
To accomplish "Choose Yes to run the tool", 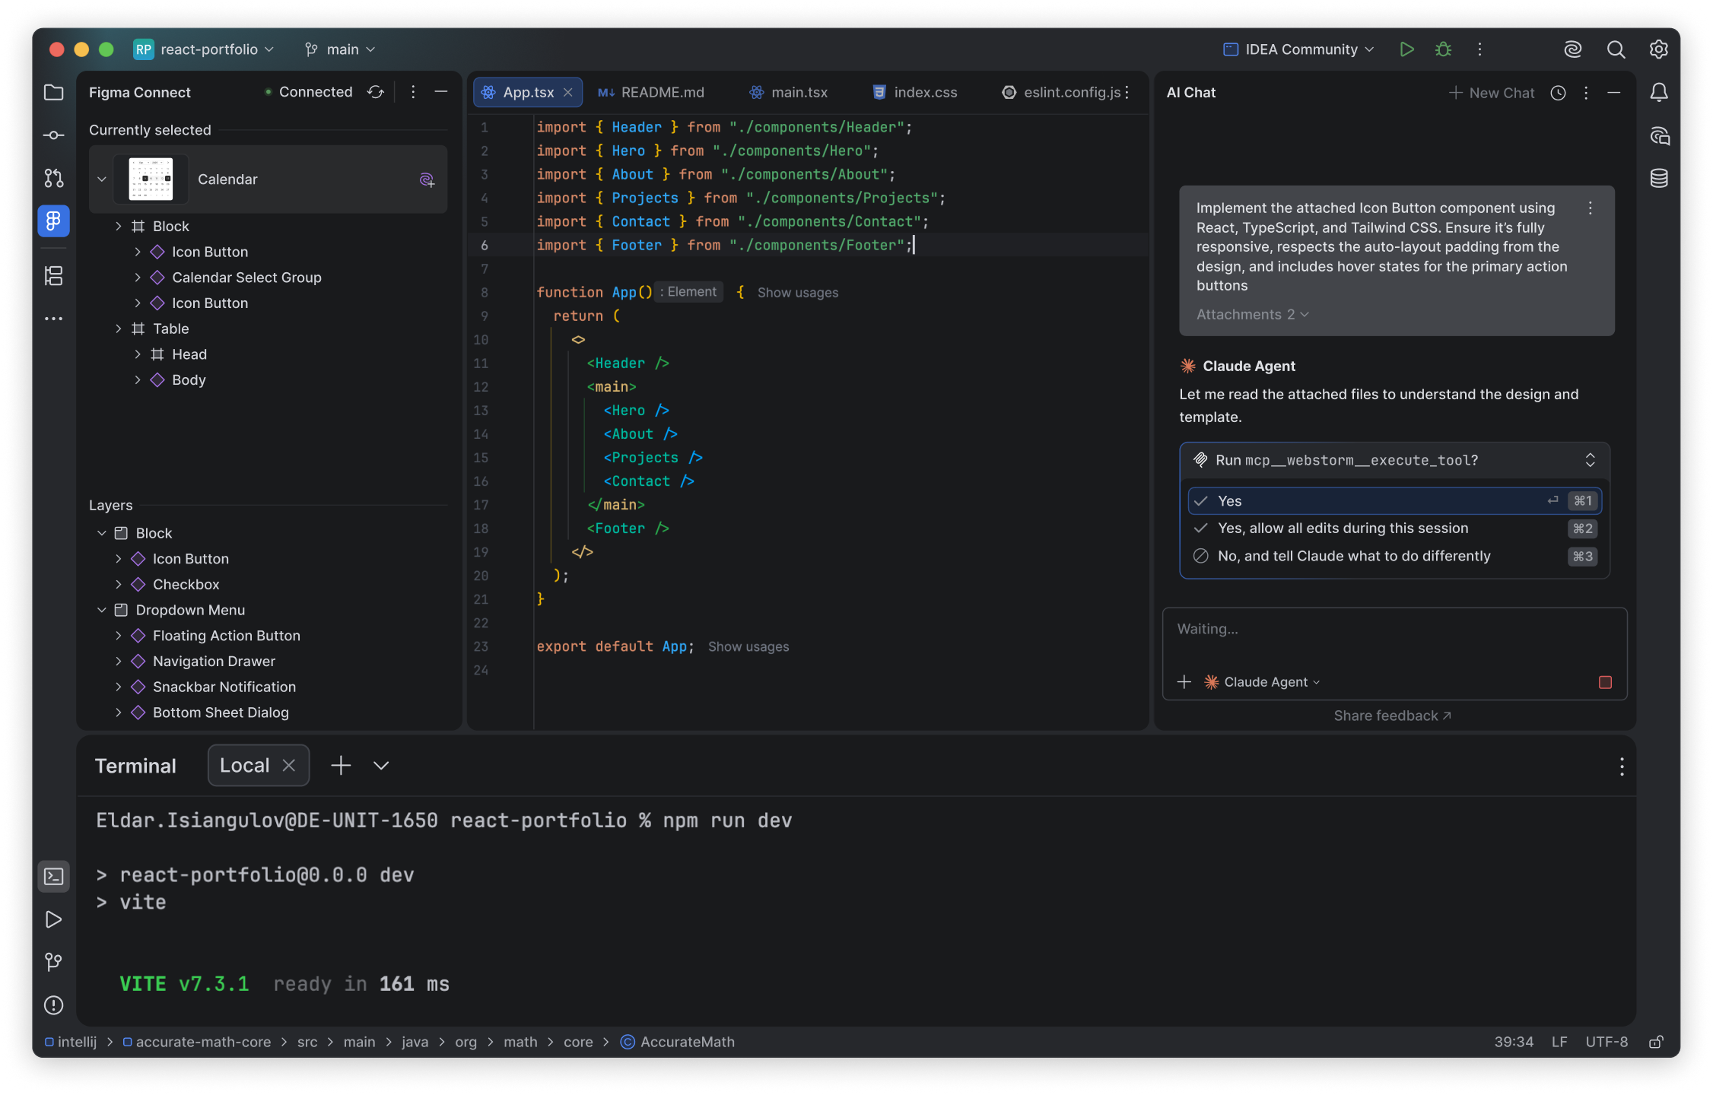I will (1394, 501).
